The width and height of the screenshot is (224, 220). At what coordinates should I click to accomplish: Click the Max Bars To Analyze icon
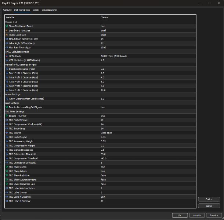7,48
